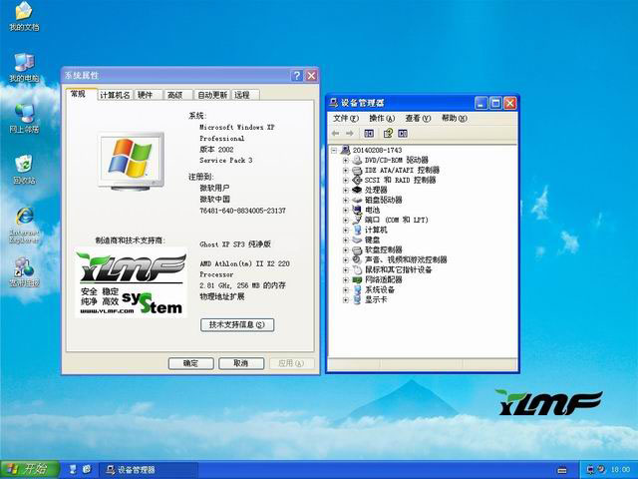Screen dimensions: 638x479
Task: Click the 技术支持信息(S) button
Action: 237,324
